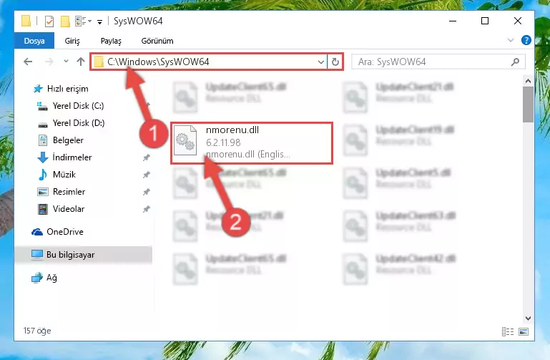
Task: Click the pin icon next to Resimler
Action: 147,192
